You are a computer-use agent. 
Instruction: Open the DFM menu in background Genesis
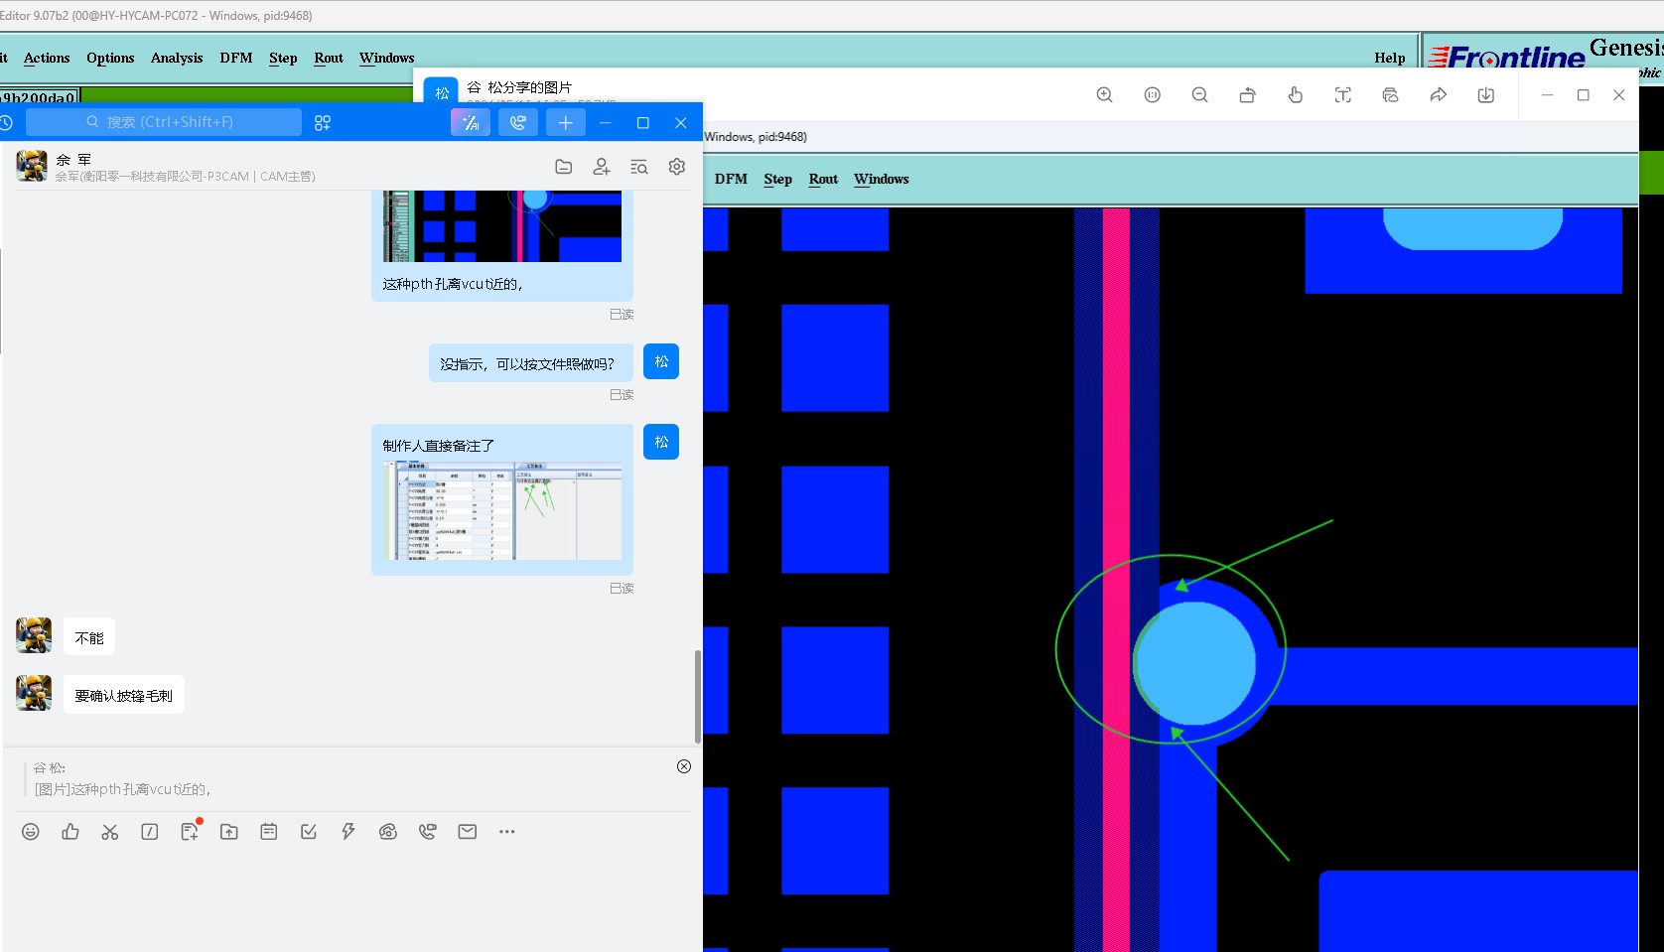[236, 58]
